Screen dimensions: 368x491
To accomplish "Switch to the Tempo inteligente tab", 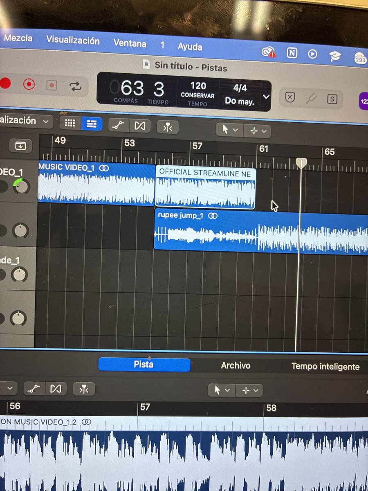I will click(x=325, y=367).
